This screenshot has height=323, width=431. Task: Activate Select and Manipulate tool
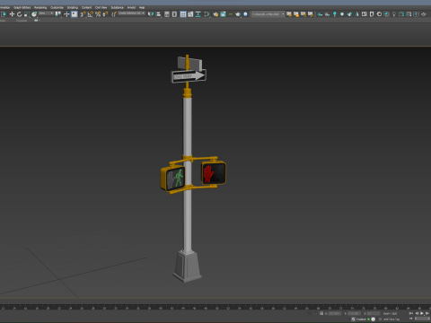click(66, 14)
